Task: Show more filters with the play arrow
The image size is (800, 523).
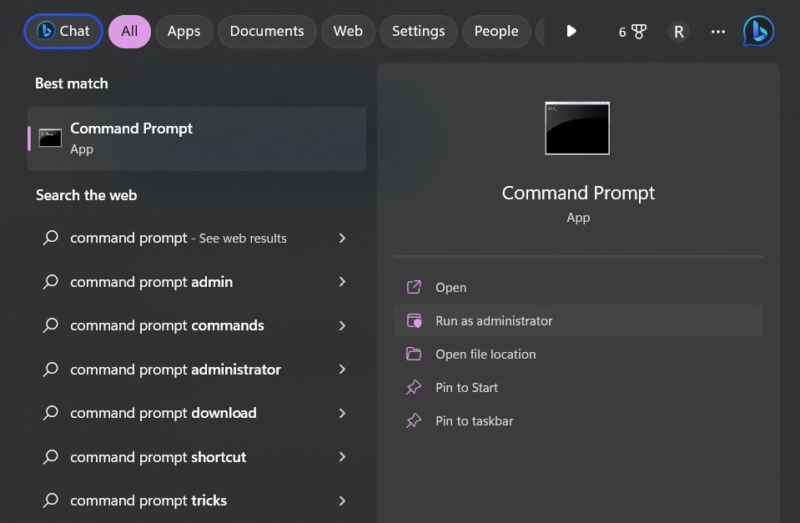Action: pyautogui.click(x=571, y=31)
